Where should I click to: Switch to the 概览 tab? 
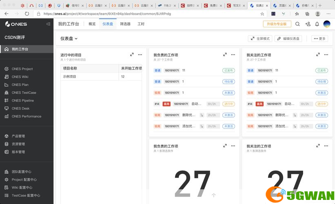(x=92, y=24)
